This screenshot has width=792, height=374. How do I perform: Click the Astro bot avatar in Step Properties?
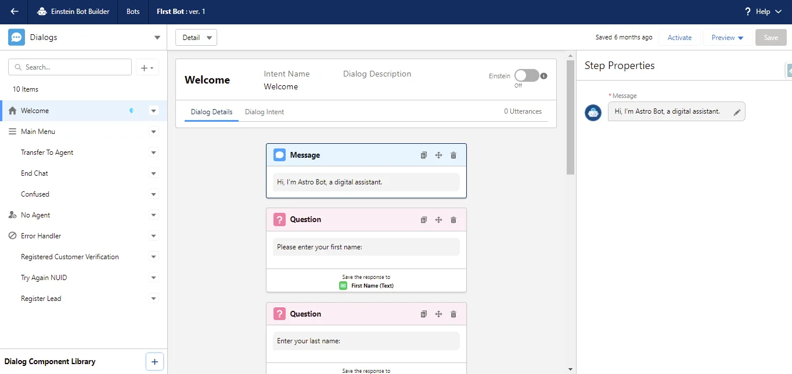[593, 112]
